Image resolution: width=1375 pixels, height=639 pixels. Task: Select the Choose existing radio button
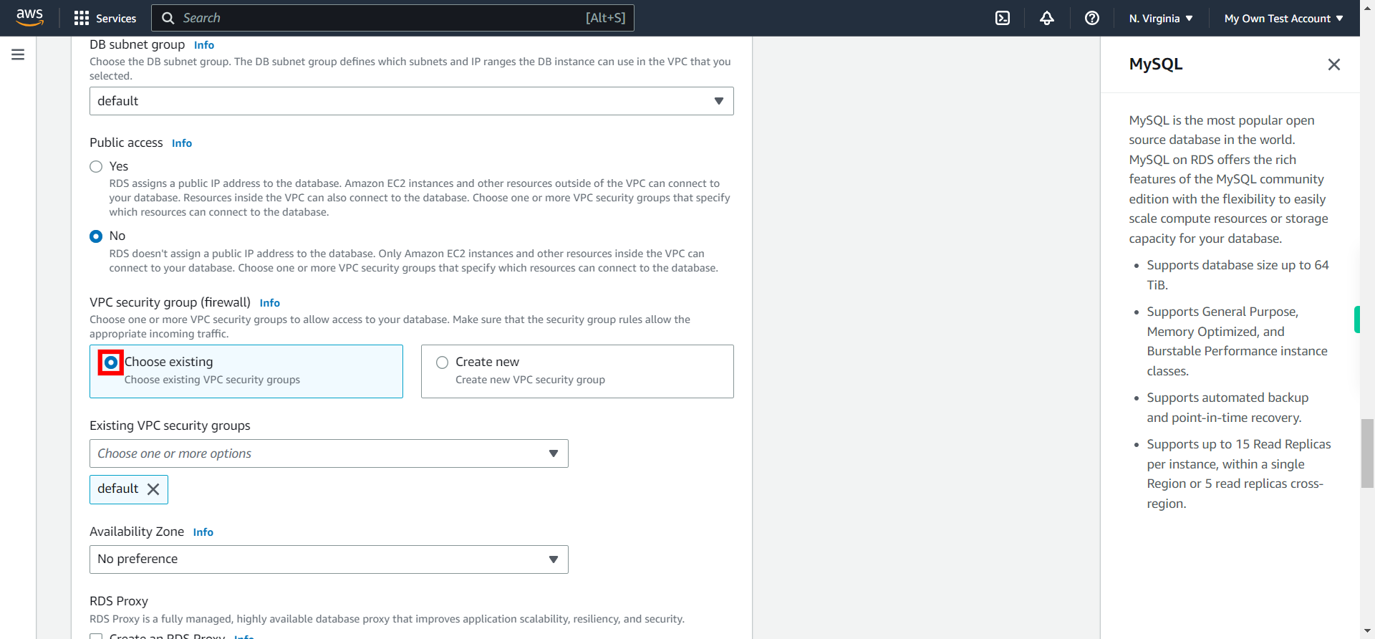click(x=111, y=362)
